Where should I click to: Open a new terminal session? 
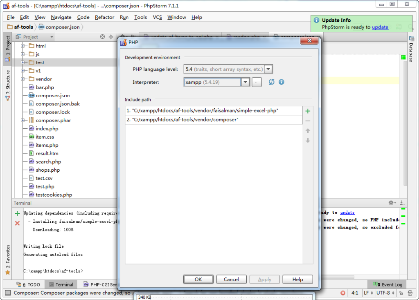pyautogui.click(x=17, y=213)
